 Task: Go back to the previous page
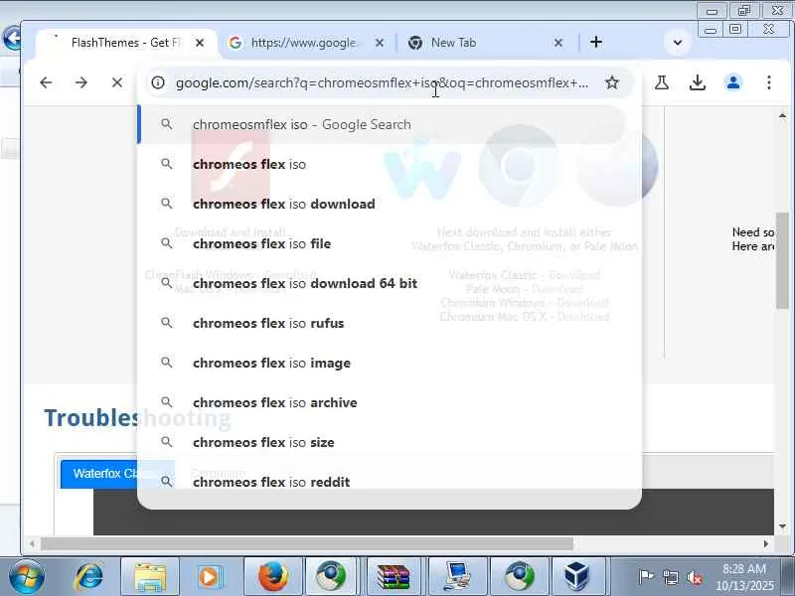46,82
